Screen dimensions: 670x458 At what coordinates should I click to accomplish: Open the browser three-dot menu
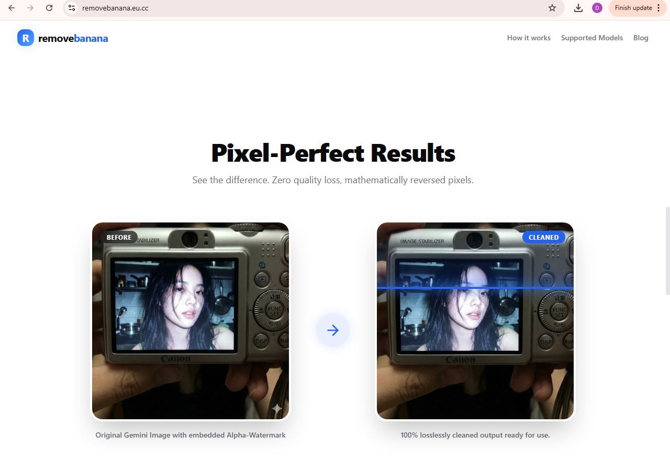(x=658, y=8)
